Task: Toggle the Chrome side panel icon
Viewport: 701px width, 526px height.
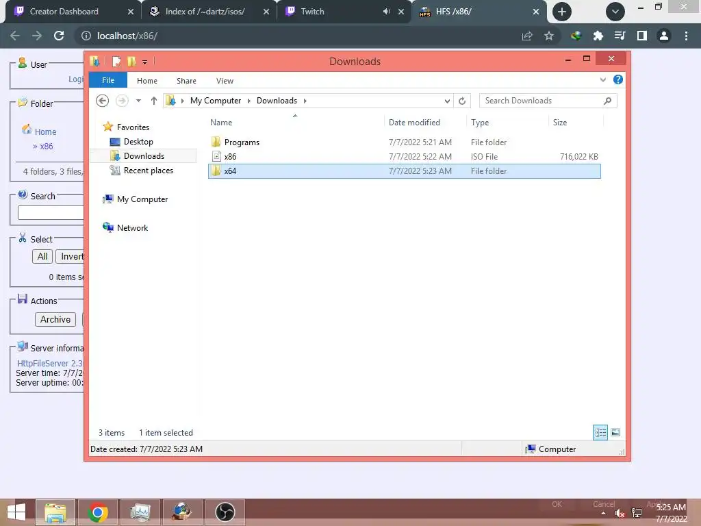Action: 642,36
